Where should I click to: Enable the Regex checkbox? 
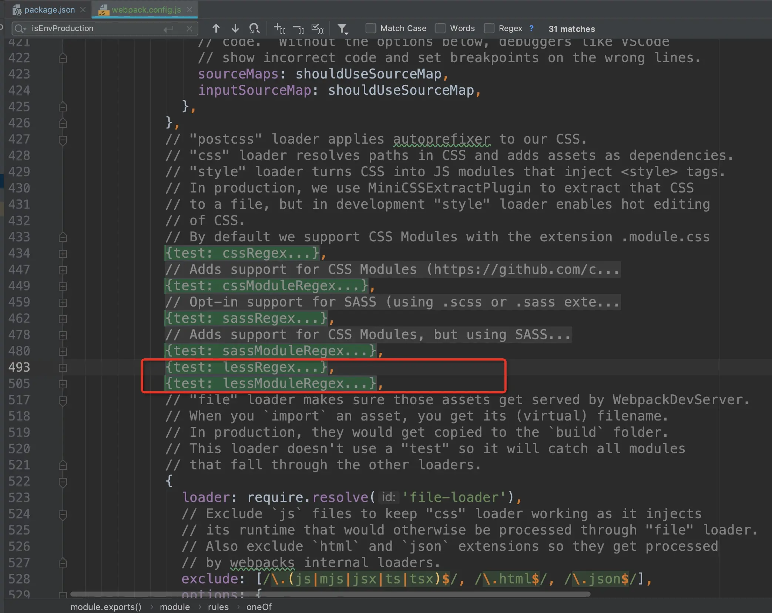pyautogui.click(x=489, y=29)
